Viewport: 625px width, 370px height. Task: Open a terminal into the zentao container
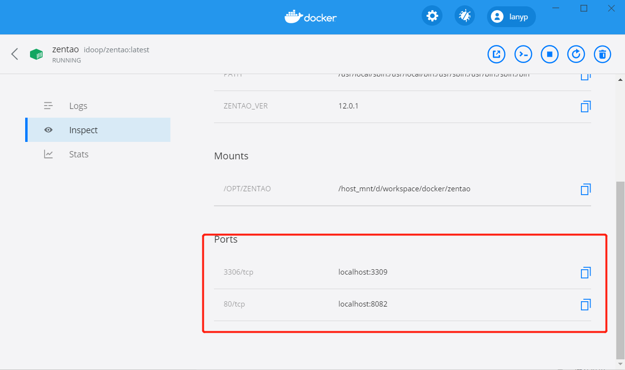(x=523, y=54)
